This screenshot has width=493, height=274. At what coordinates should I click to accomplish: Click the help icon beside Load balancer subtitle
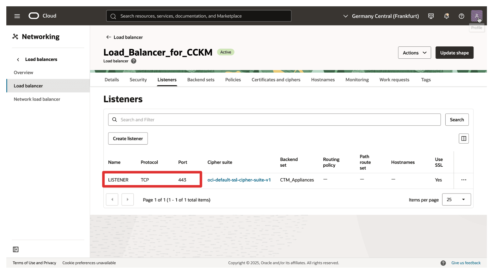point(134,61)
